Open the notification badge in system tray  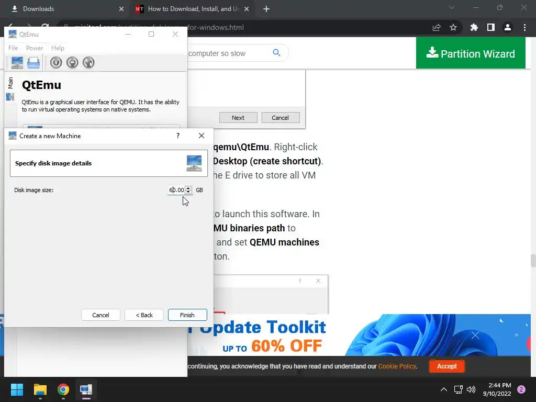(x=521, y=389)
